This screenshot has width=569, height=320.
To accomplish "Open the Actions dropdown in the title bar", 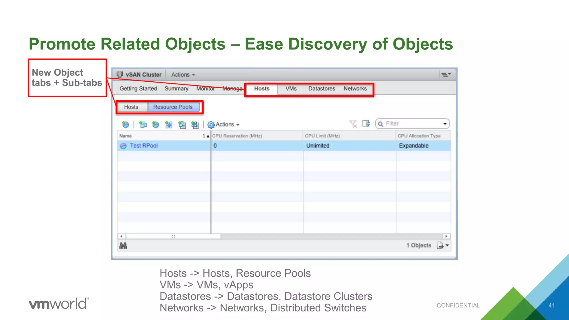I will click(x=183, y=75).
